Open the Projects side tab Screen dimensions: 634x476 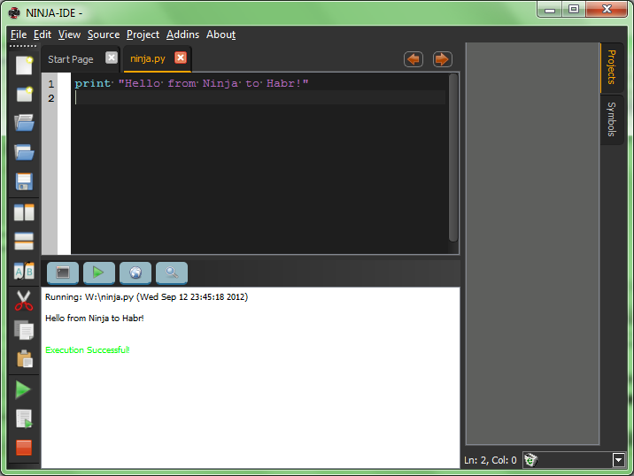click(x=611, y=67)
